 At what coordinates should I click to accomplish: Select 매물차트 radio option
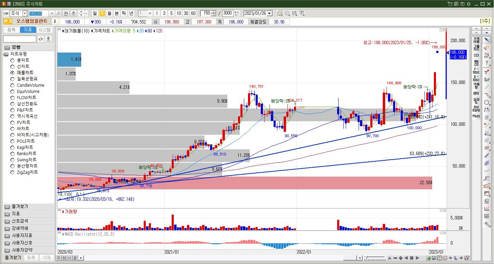click(12, 73)
